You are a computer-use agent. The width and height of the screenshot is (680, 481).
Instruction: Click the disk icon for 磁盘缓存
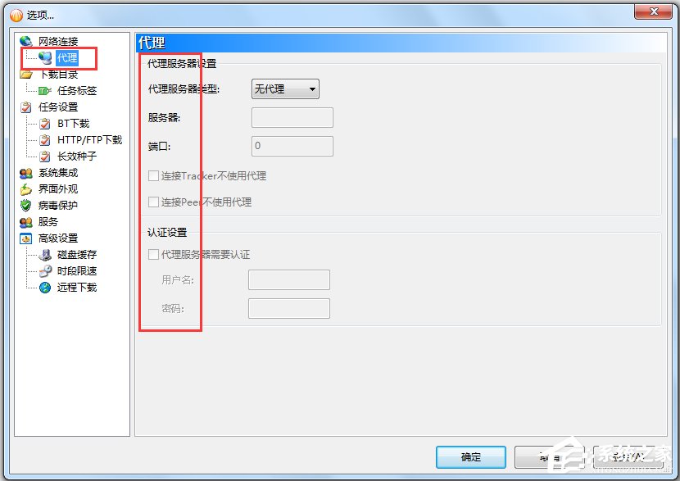(45, 255)
